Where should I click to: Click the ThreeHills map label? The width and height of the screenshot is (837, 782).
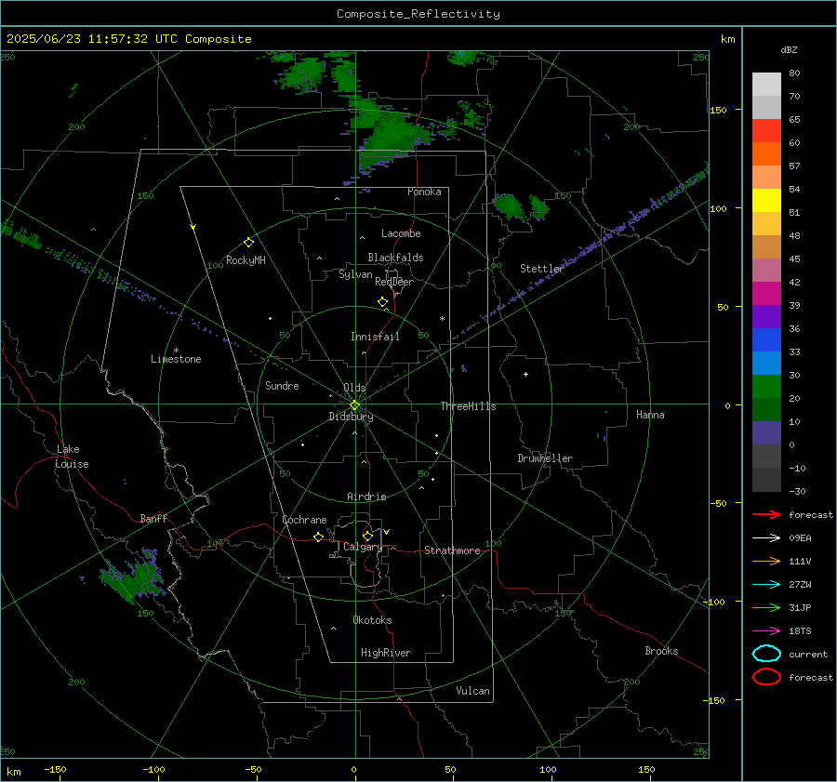point(468,406)
